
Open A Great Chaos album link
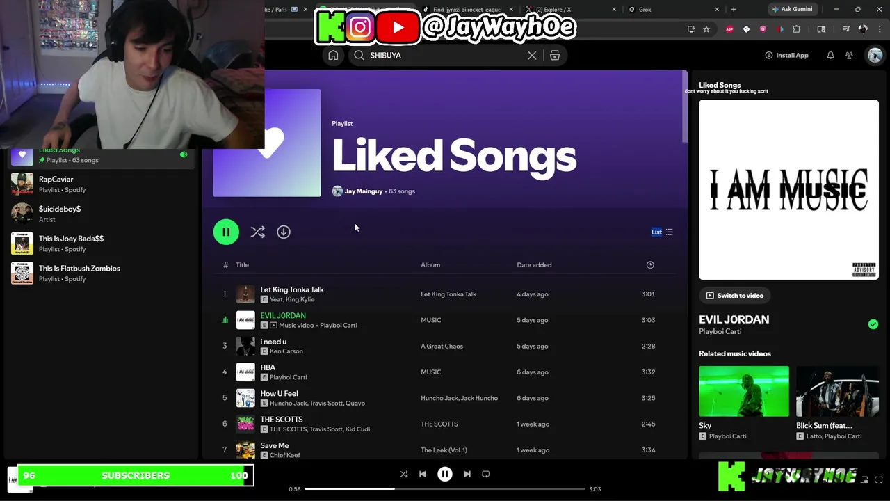click(442, 346)
